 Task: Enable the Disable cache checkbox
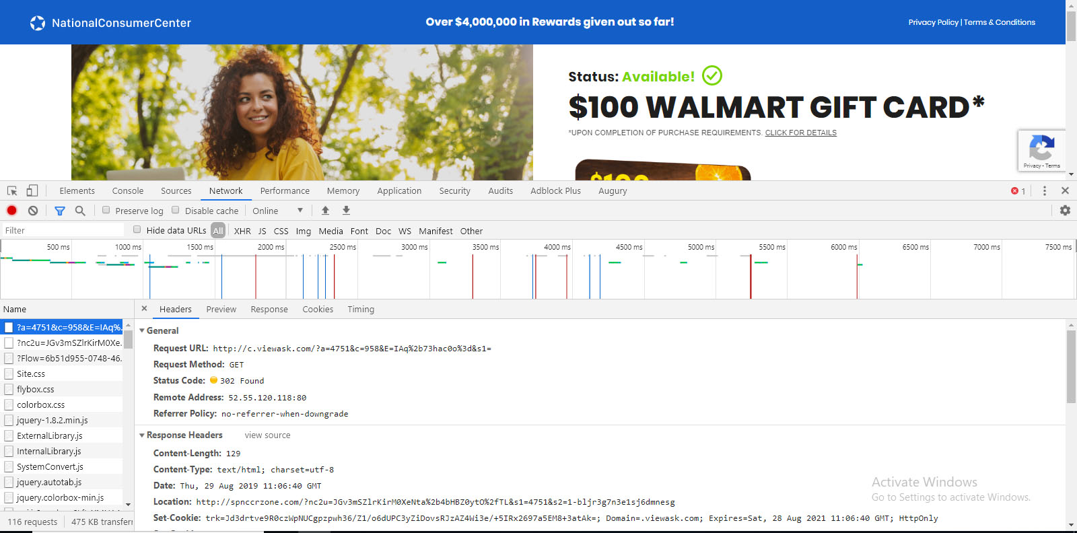pos(176,210)
